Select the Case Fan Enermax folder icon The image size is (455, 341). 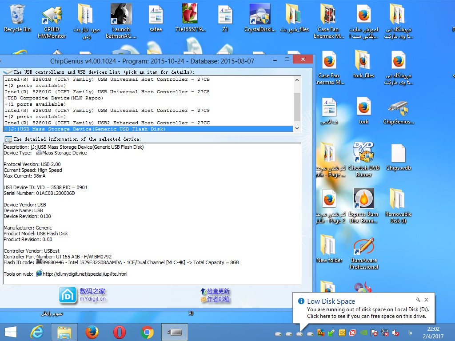point(328,21)
